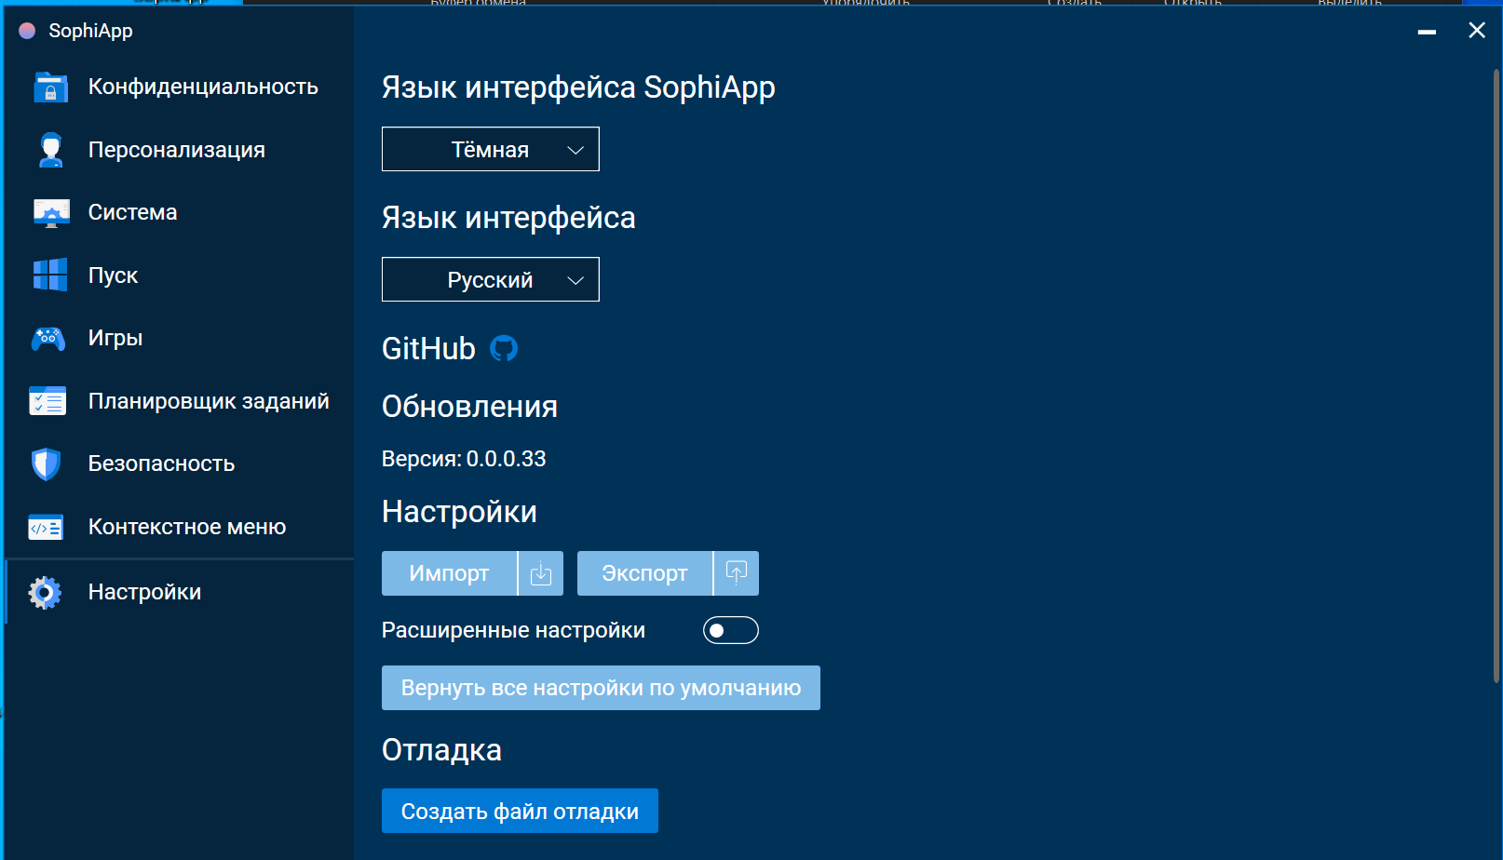Click the Импорт button
The width and height of the screenshot is (1503, 860).
[448, 573]
